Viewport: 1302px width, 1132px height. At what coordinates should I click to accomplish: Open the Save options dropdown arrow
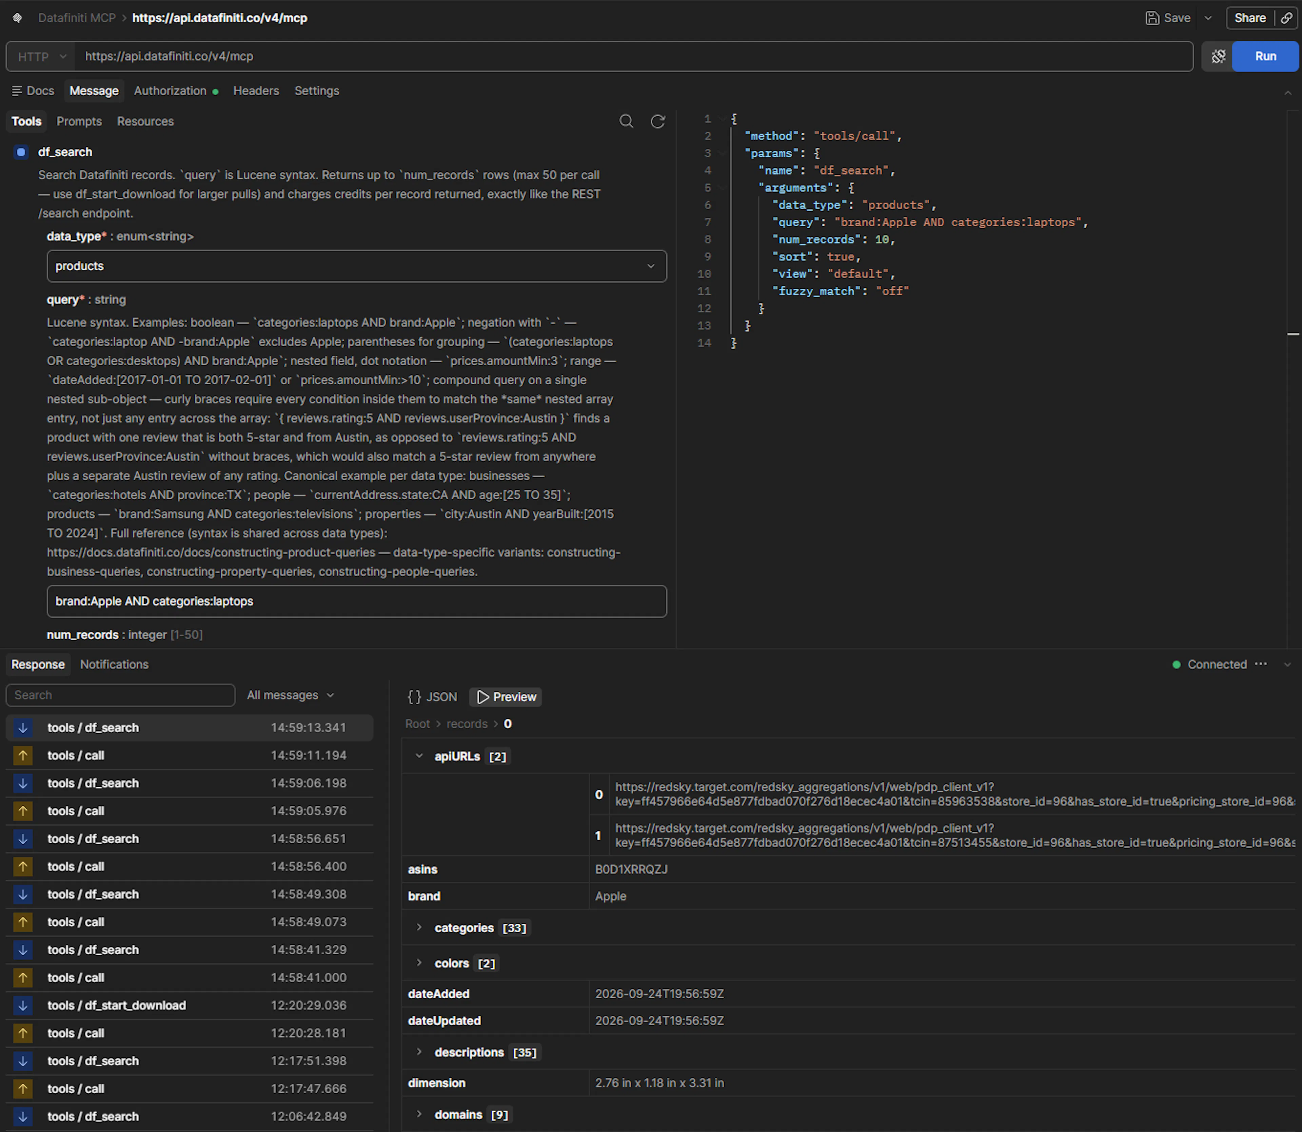[x=1208, y=18]
